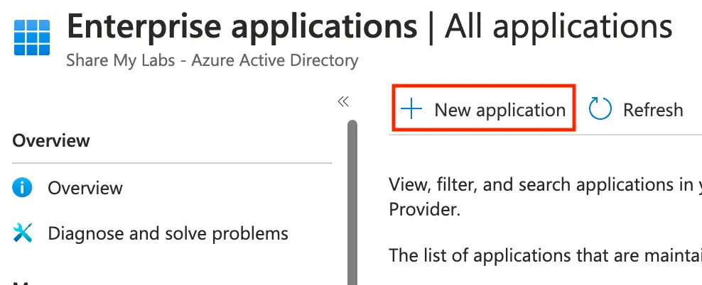Click the sidebar vertical scrollbar
702x285 pixels.
(352, 199)
